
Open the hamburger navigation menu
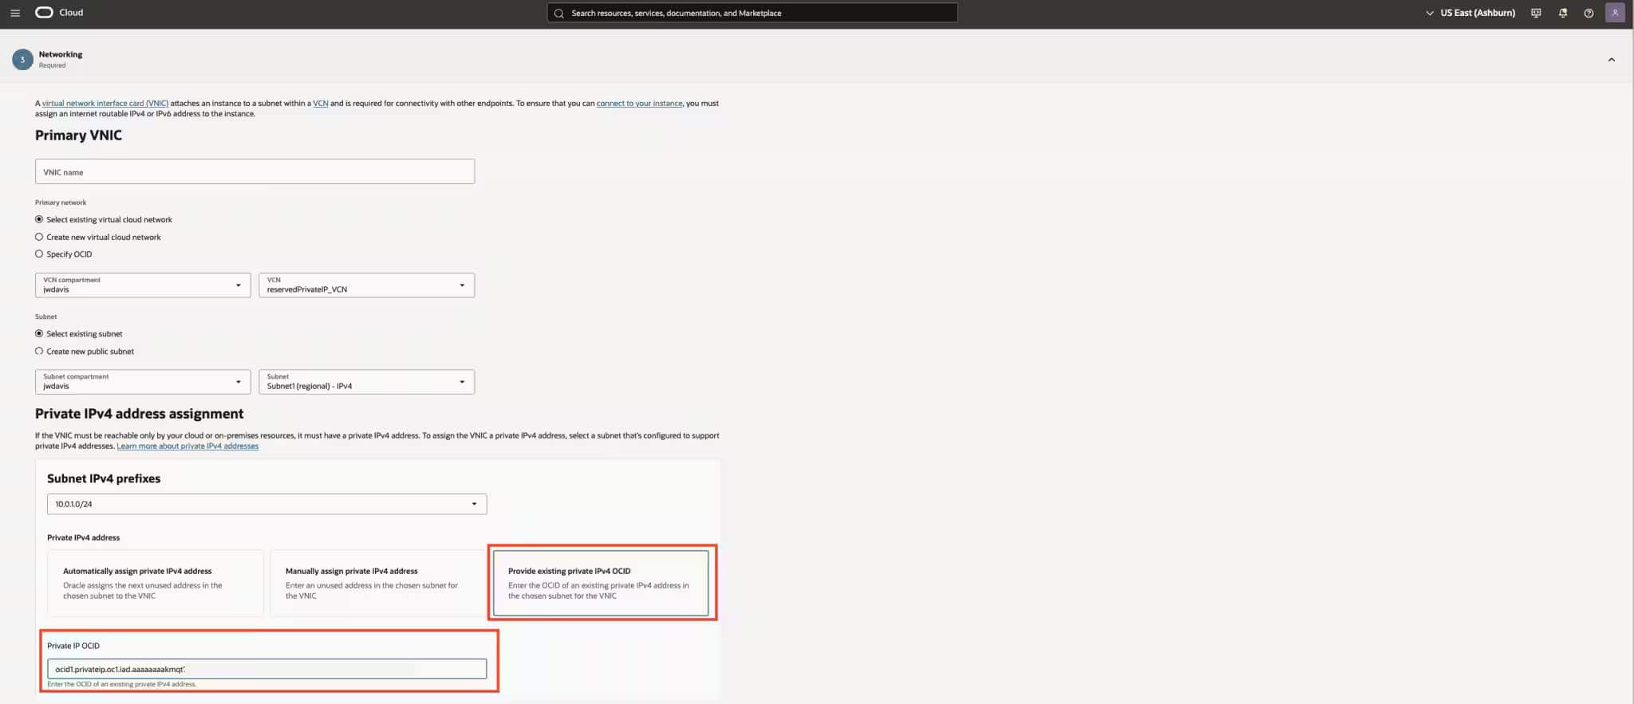pyautogui.click(x=14, y=13)
